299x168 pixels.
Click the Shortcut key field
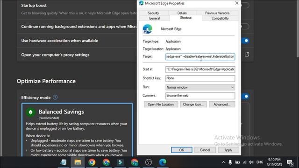coord(200,78)
